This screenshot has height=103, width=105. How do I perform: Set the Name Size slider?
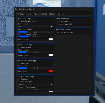coord(35,52)
